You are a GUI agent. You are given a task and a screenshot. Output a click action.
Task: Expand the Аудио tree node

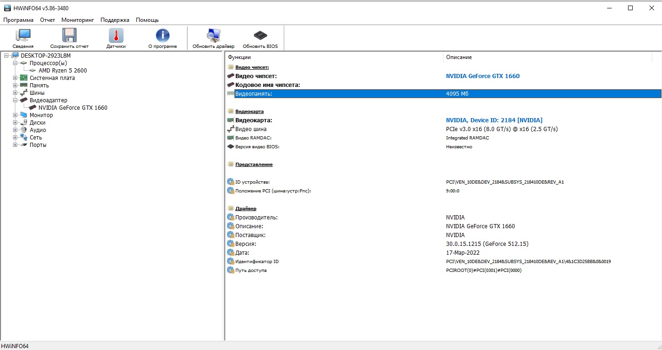pyautogui.click(x=15, y=130)
